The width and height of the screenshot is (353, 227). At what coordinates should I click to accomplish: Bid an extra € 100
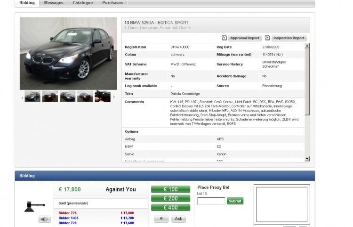(x=171, y=189)
